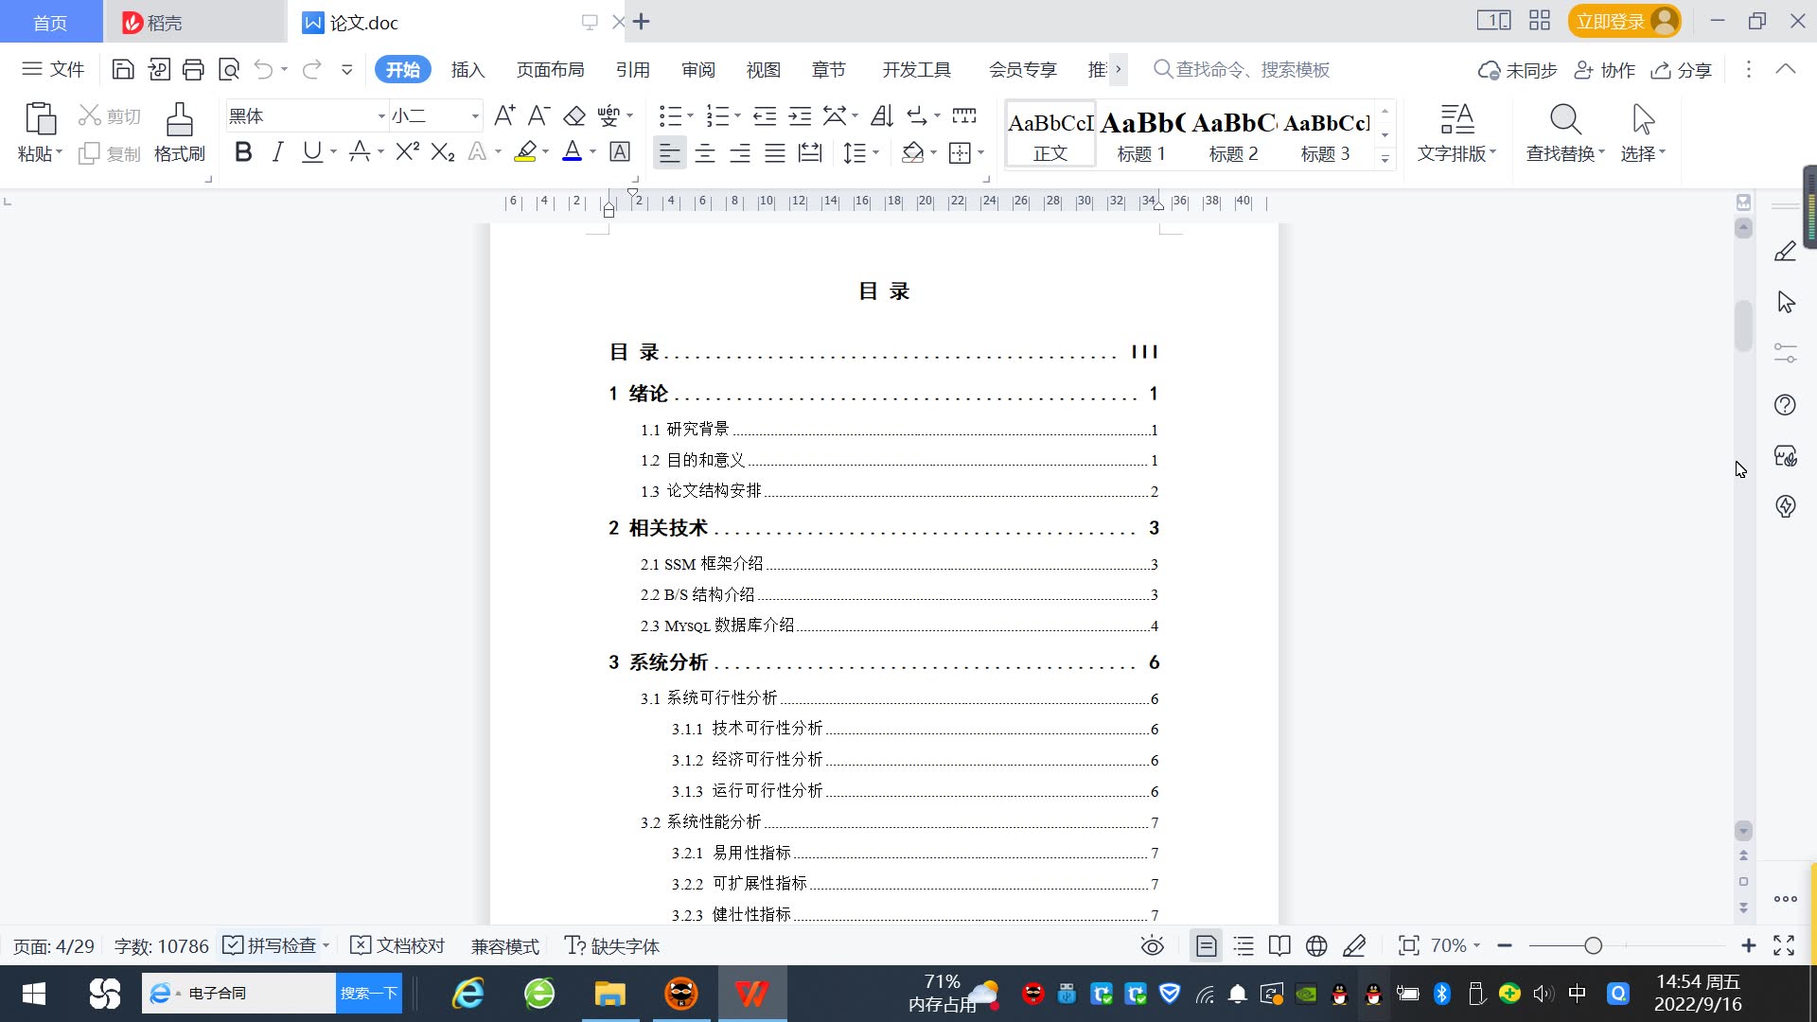This screenshot has height=1022, width=1817.
Task: Switch to the 插入 ribbon tab
Action: [467, 69]
